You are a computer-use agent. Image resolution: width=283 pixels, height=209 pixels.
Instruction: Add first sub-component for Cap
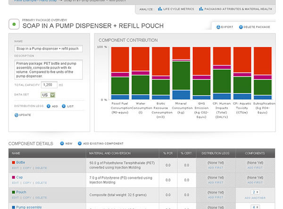(255, 183)
